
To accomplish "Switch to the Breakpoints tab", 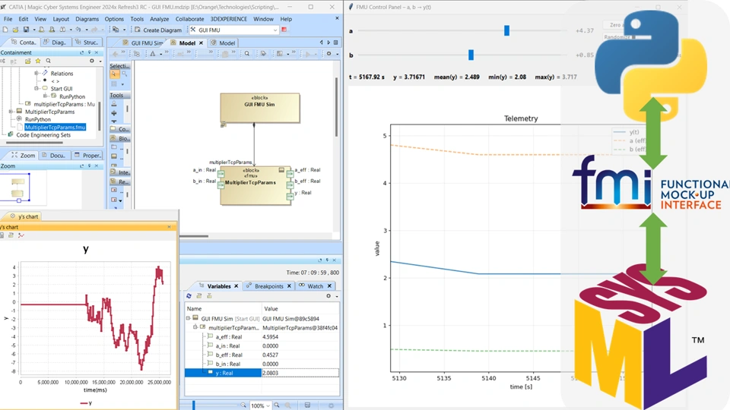I will pos(268,286).
